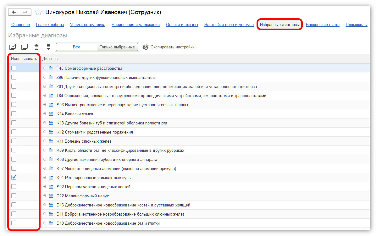Expand Z96 Наличие других функциональных имплантантов

[x=45, y=77]
